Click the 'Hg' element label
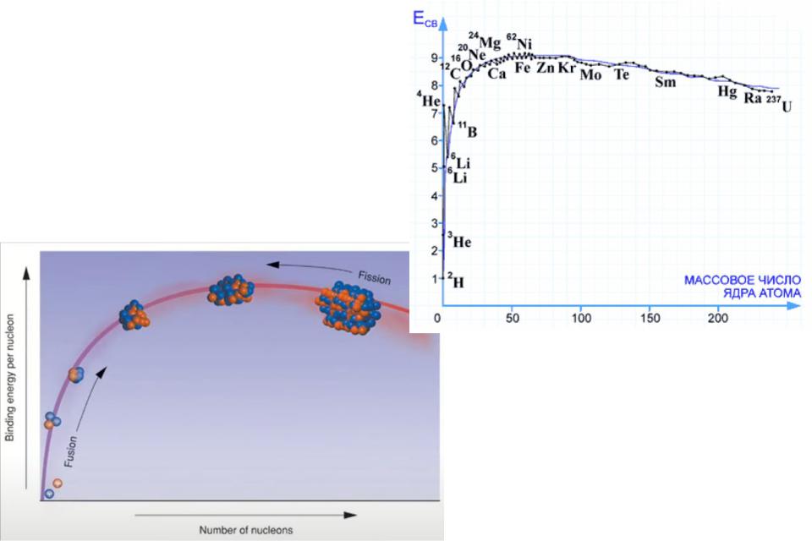812x541 pixels. (727, 92)
